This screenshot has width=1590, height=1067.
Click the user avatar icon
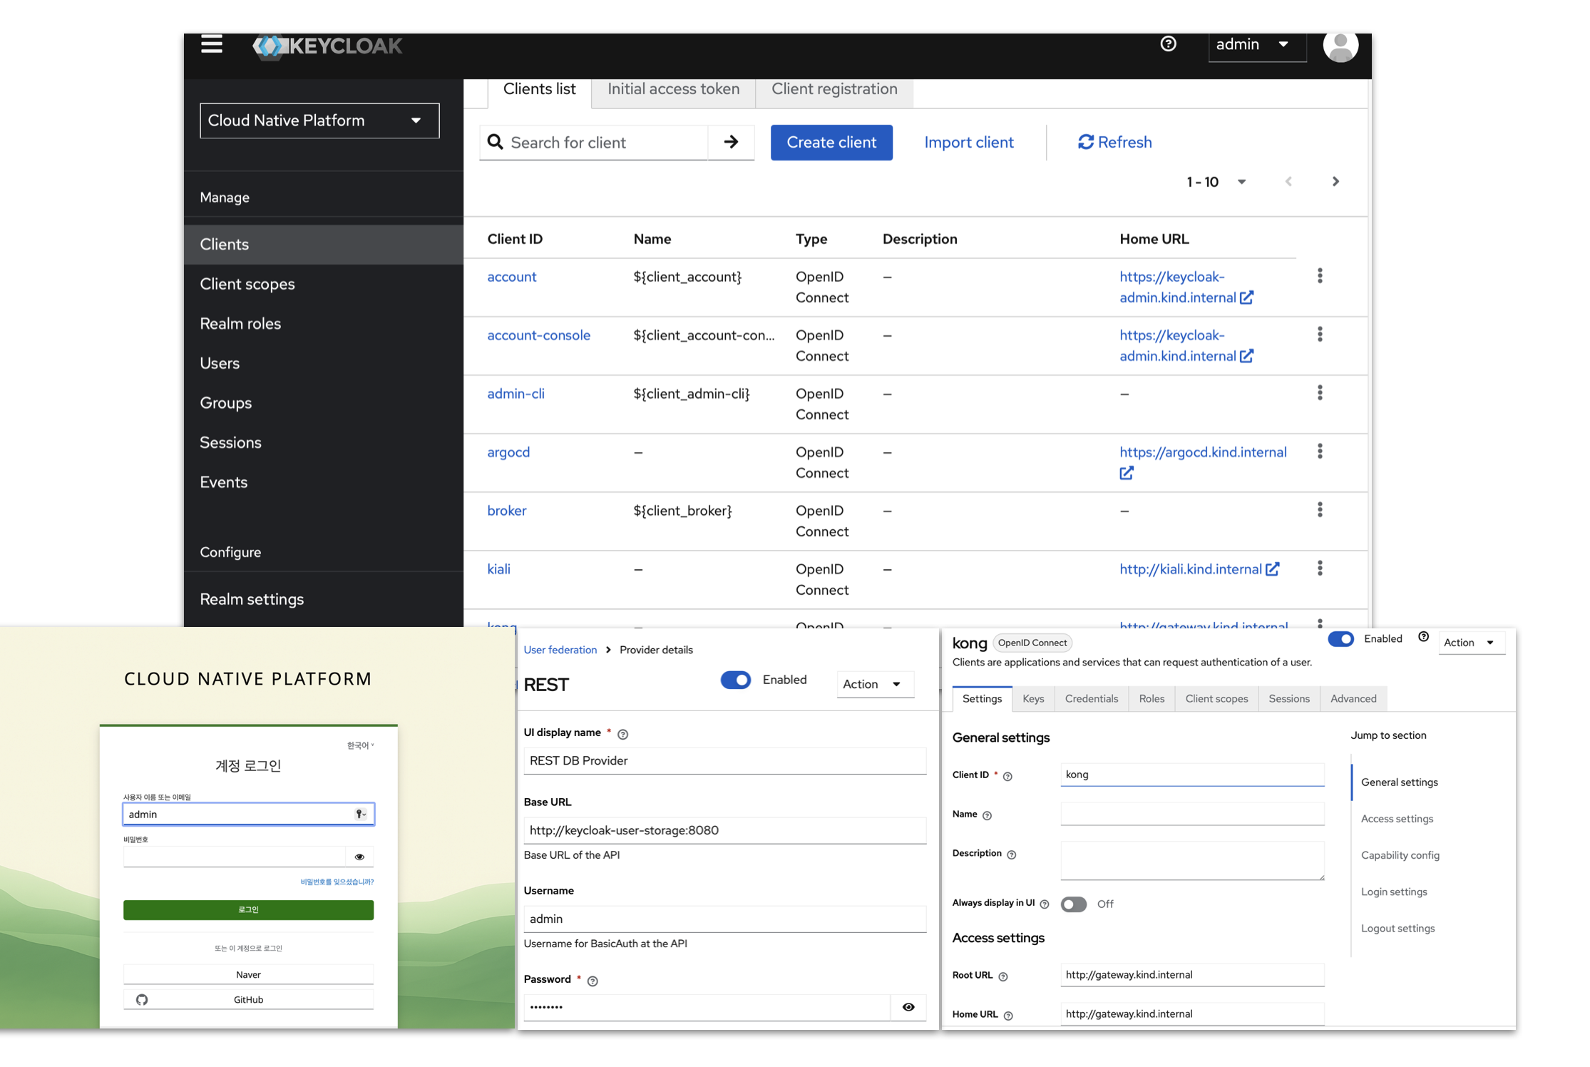[1340, 47]
